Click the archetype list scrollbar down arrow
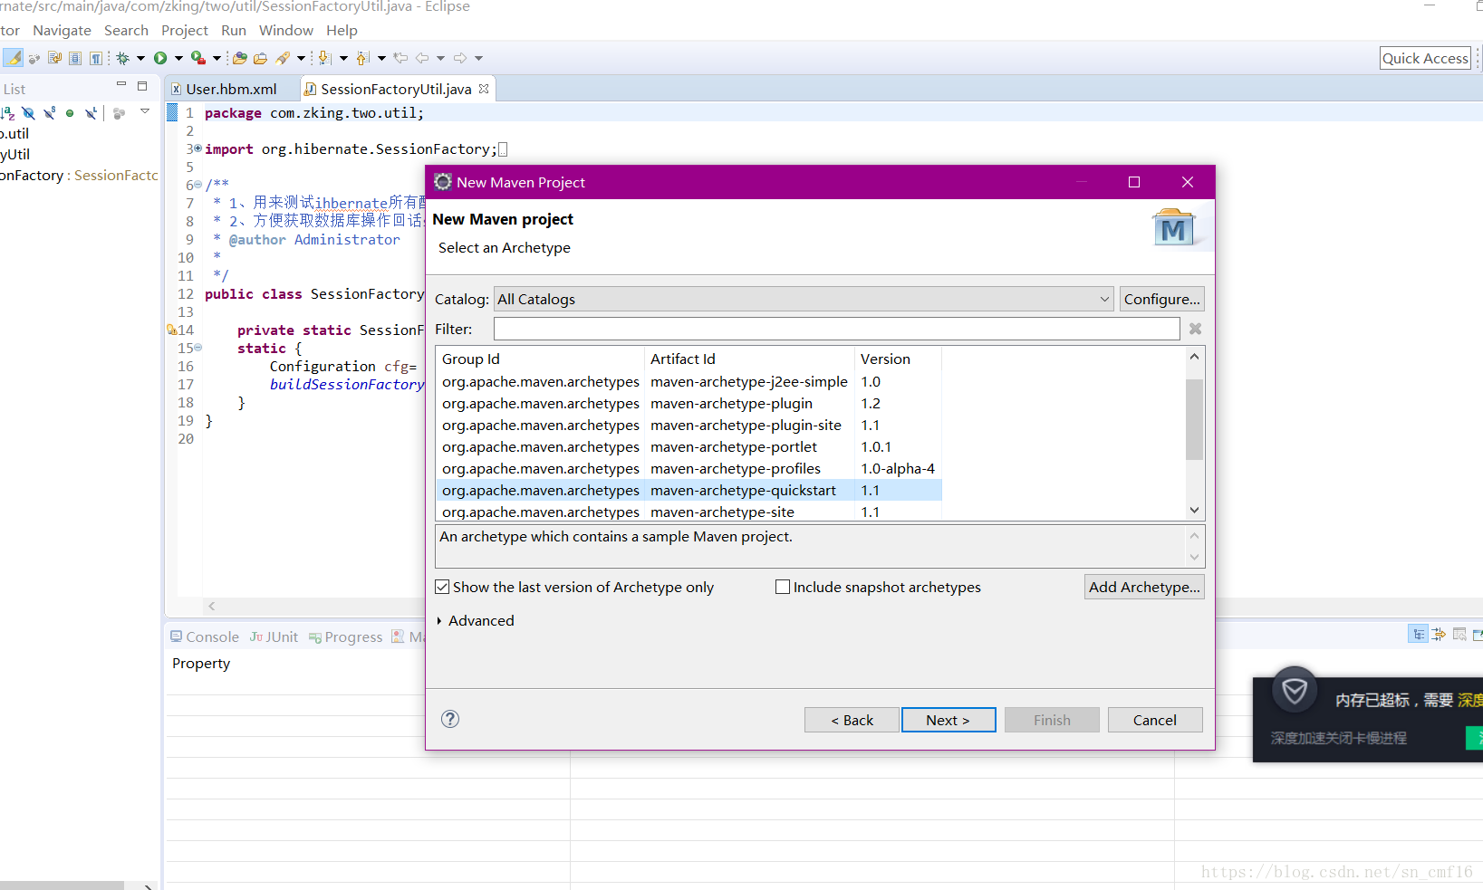This screenshot has height=890, width=1483. pos(1195,510)
